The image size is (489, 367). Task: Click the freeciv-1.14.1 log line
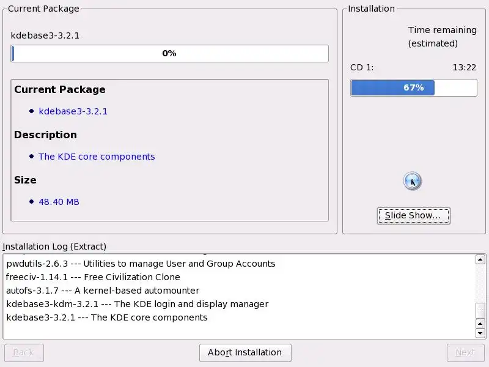click(93, 277)
